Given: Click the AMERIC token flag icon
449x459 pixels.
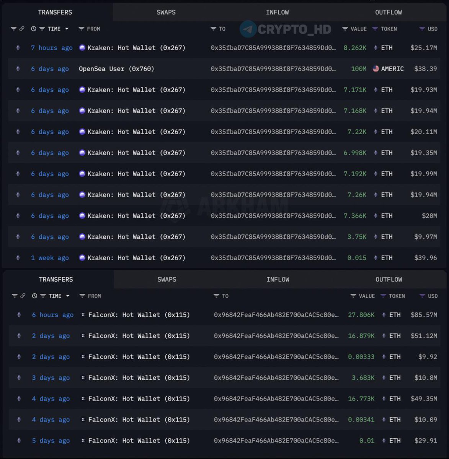Looking at the screenshot, I should pos(376,69).
